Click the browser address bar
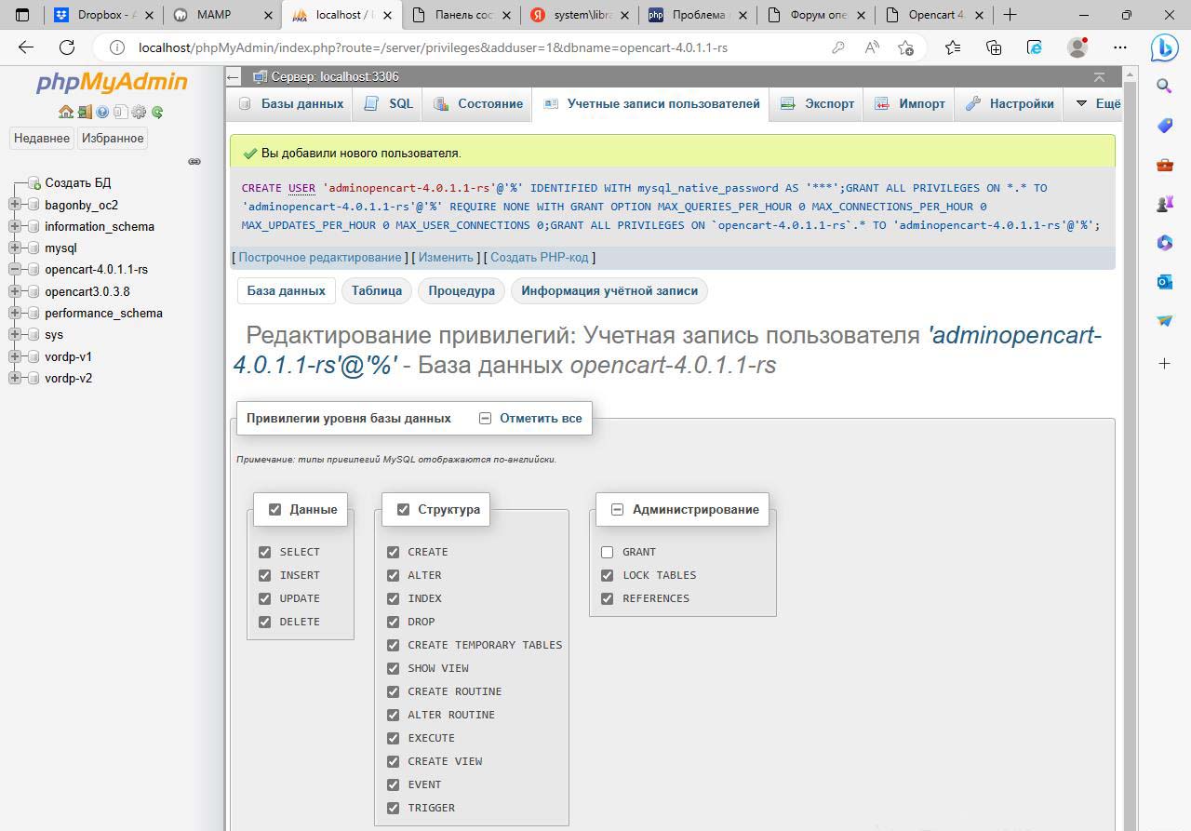Image resolution: width=1191 pixels, height=831 pixels. pos(465,47)
